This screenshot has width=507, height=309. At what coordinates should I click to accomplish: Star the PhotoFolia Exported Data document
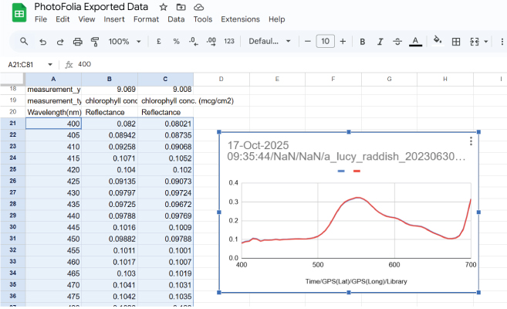(x=163, y=7)
